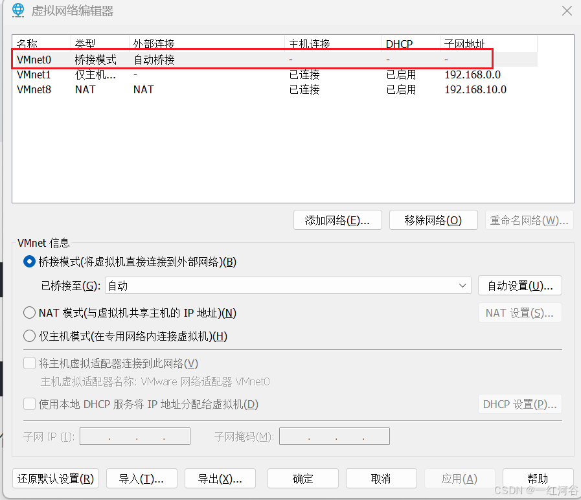Image resolution: width=581 pixels, height=500 pixels.
Task: Open DHCP 设置(P)... button
Action: (520, 404)
